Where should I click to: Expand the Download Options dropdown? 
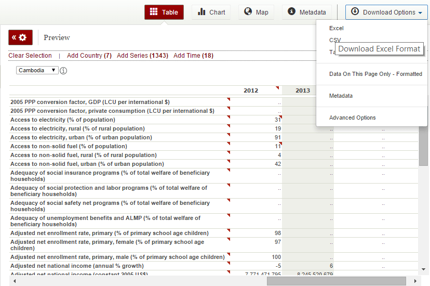click(386, 12)
